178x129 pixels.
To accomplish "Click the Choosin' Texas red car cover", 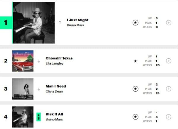I will [23, 61].
